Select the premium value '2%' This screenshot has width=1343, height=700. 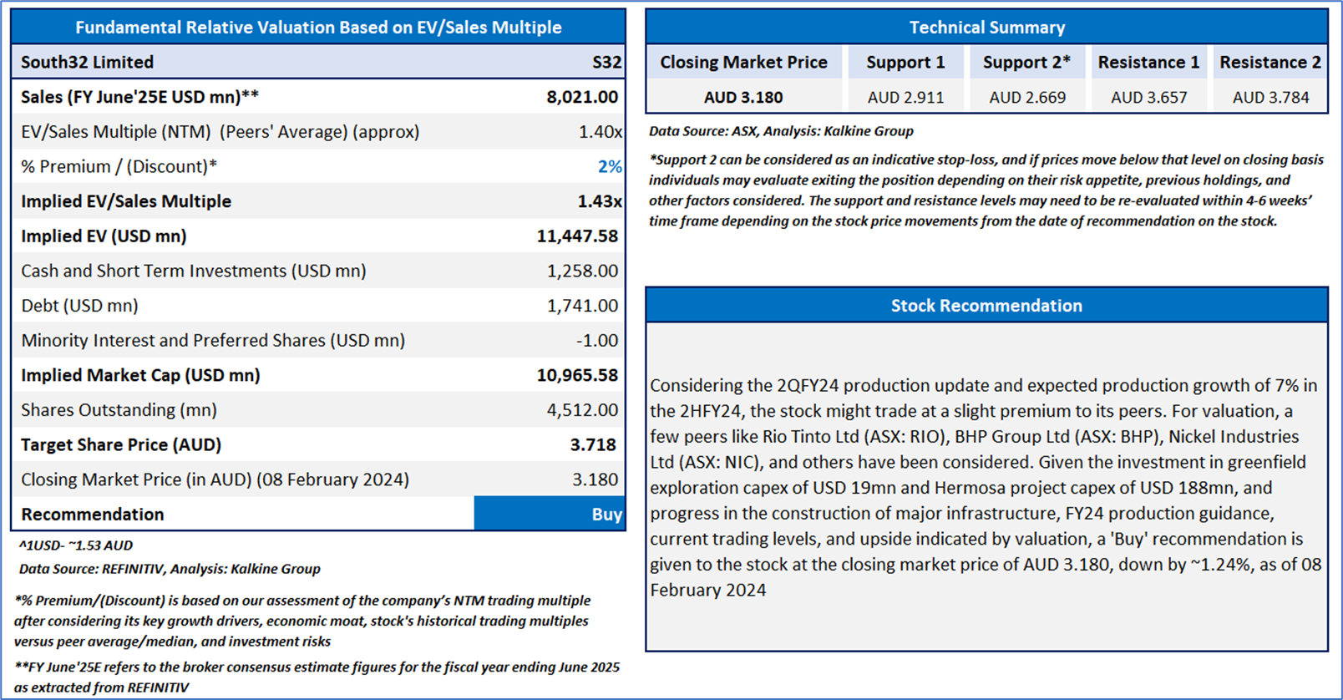610,166
